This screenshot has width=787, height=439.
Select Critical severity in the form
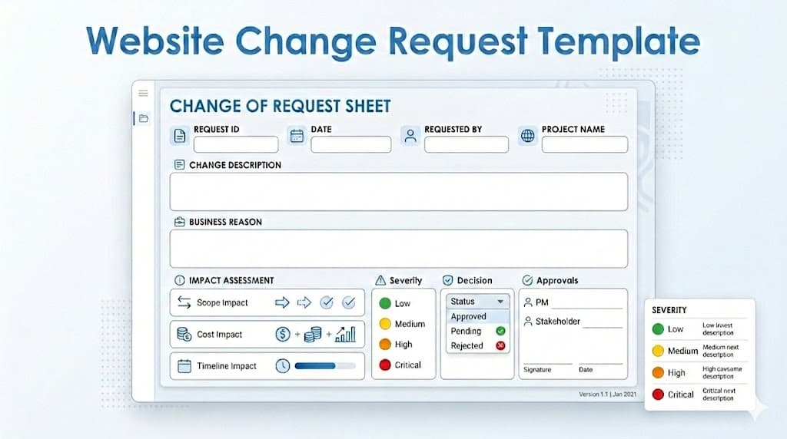400,365
